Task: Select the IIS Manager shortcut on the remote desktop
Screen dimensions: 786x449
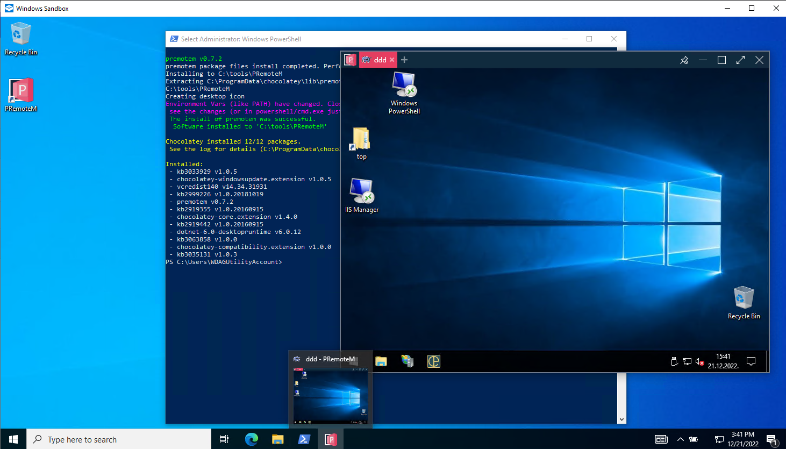Action: coord(362,196)
